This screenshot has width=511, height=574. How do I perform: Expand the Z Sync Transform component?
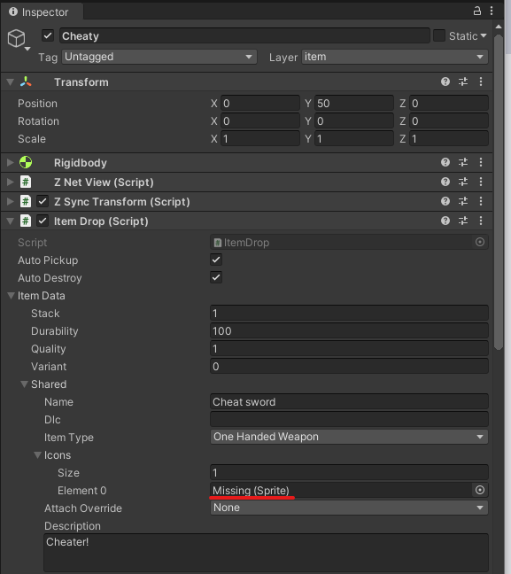[x=11, y=201]
